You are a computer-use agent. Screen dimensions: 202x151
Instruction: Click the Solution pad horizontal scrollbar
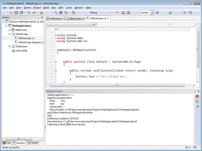click(19, 139)
